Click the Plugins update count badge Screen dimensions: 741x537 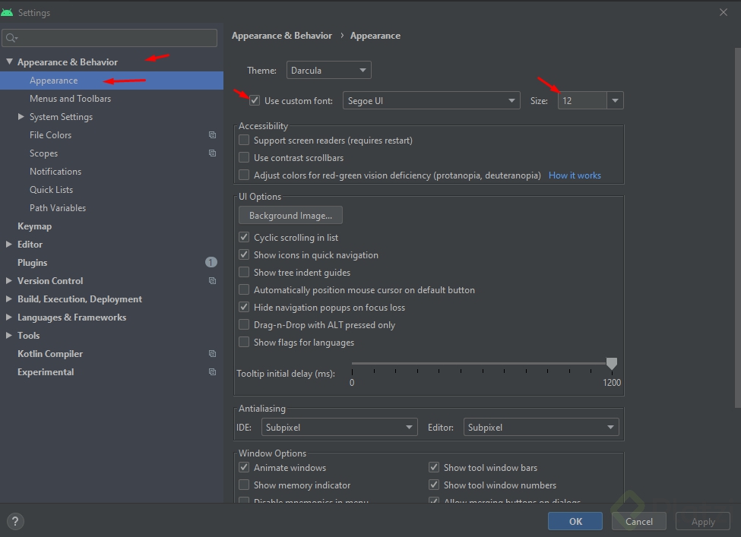(211, 263)
